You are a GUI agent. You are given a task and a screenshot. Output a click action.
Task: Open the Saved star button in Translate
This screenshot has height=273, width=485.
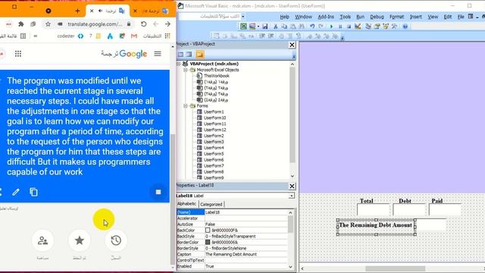pos(80,240)
